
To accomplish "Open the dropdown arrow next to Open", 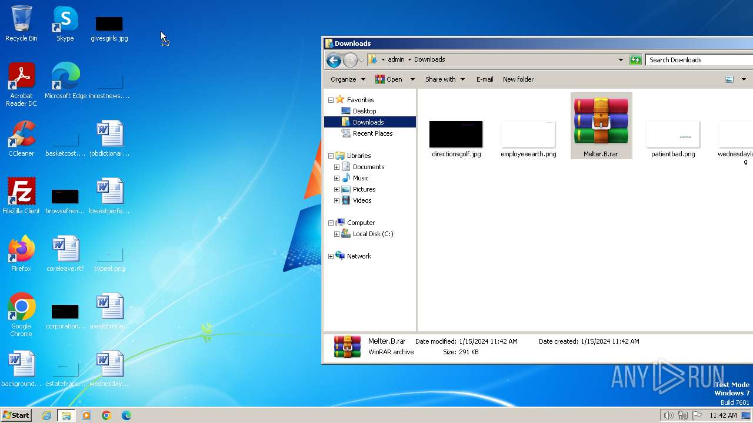I will coord(412,79).
